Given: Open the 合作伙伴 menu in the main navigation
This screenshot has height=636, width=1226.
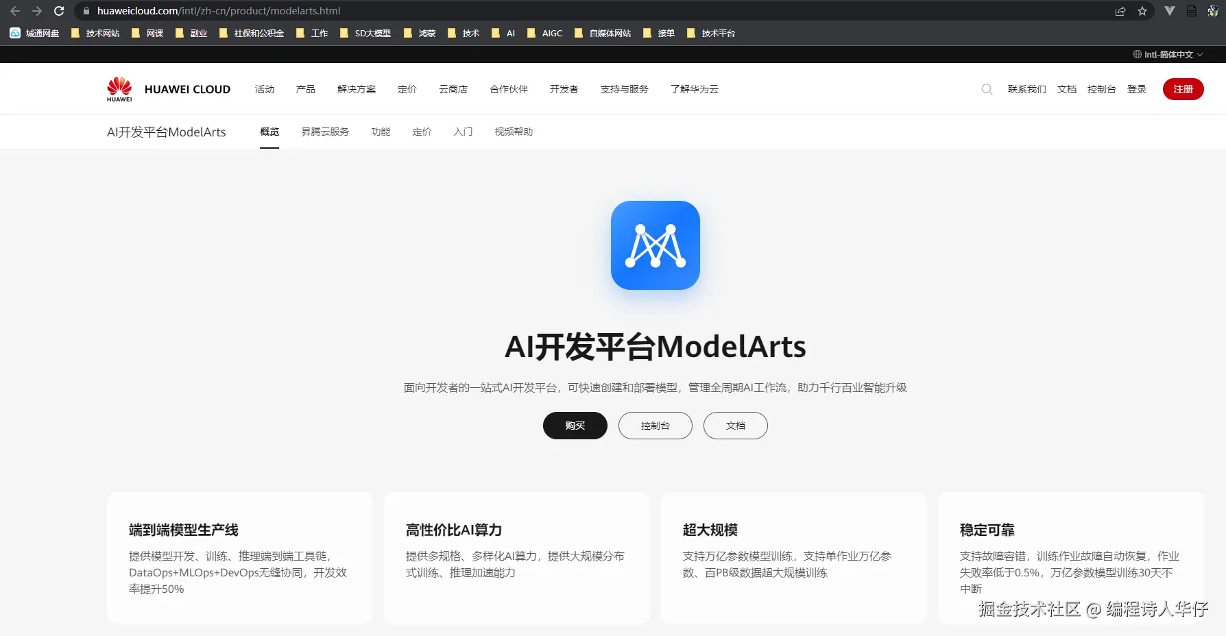Looking at the screenshot, I should [x=509, y=89].
